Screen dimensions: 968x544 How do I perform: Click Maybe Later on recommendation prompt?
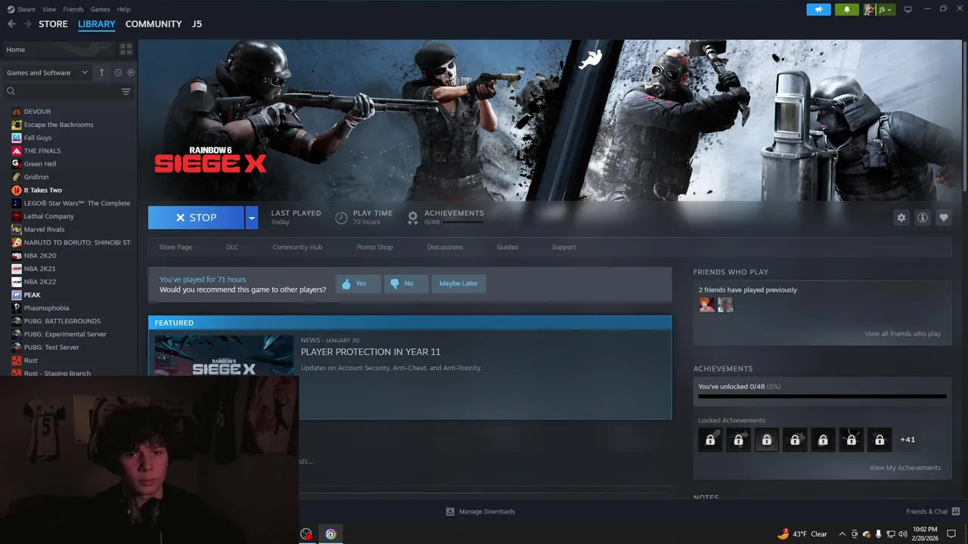pos(458,283)
